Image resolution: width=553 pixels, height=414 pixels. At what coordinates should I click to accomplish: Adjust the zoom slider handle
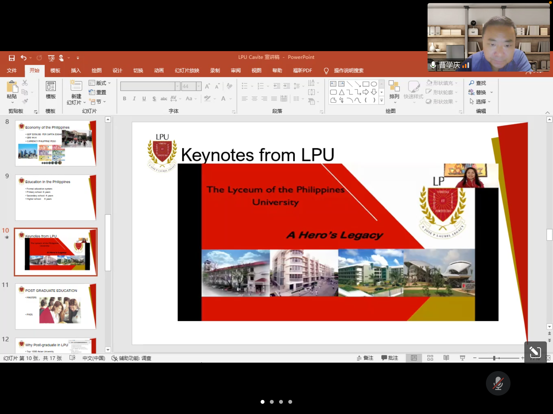point(494,358)
